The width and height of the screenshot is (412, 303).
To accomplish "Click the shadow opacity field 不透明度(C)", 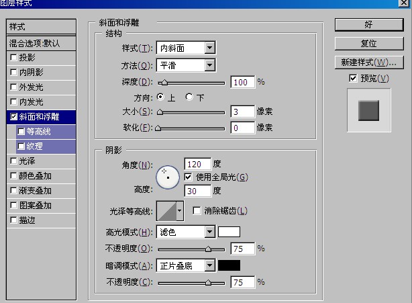I will (x=242, y=282).
